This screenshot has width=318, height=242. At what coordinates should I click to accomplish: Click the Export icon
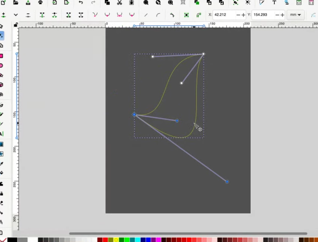pyautogui.click(x=66, y=2)
